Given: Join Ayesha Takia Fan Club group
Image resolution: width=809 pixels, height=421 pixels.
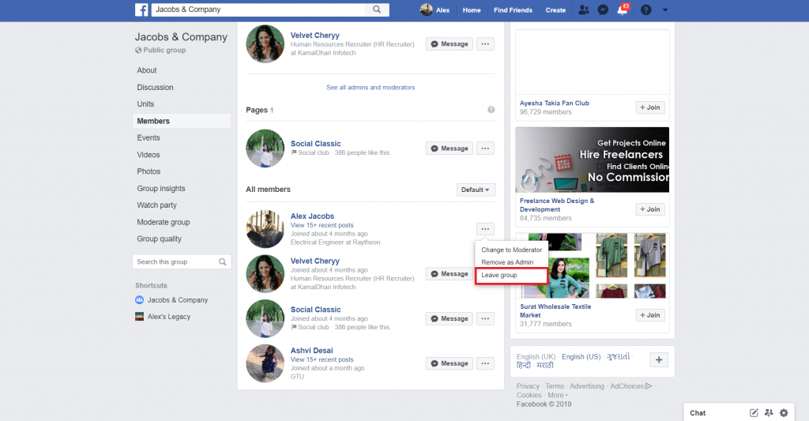Looking at the screenshot, I should (x=650, y=107).
